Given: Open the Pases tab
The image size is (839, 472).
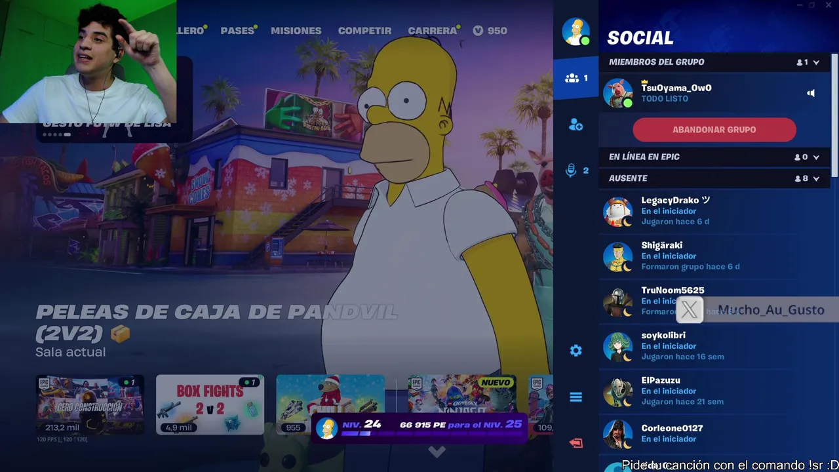Looking at the screenshot, I should (237, 31).
